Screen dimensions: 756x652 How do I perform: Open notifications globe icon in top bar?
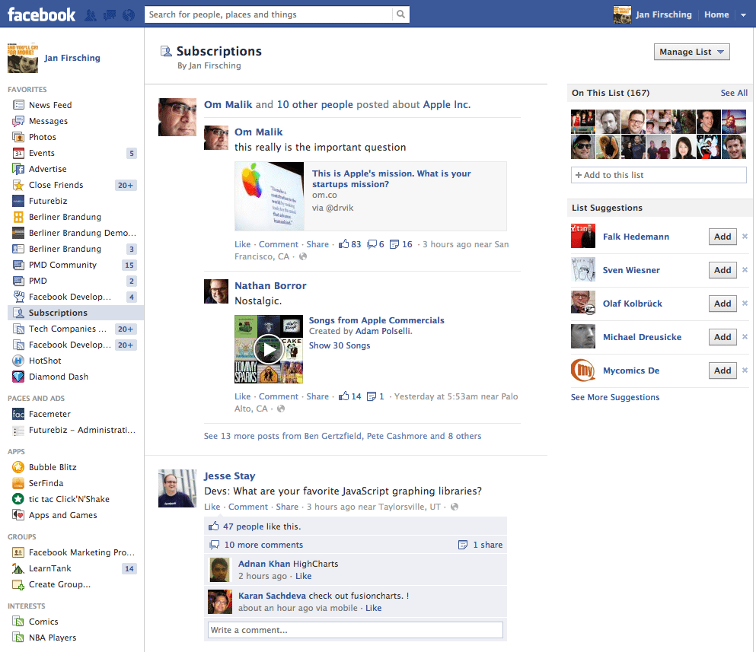coord(129,15)
